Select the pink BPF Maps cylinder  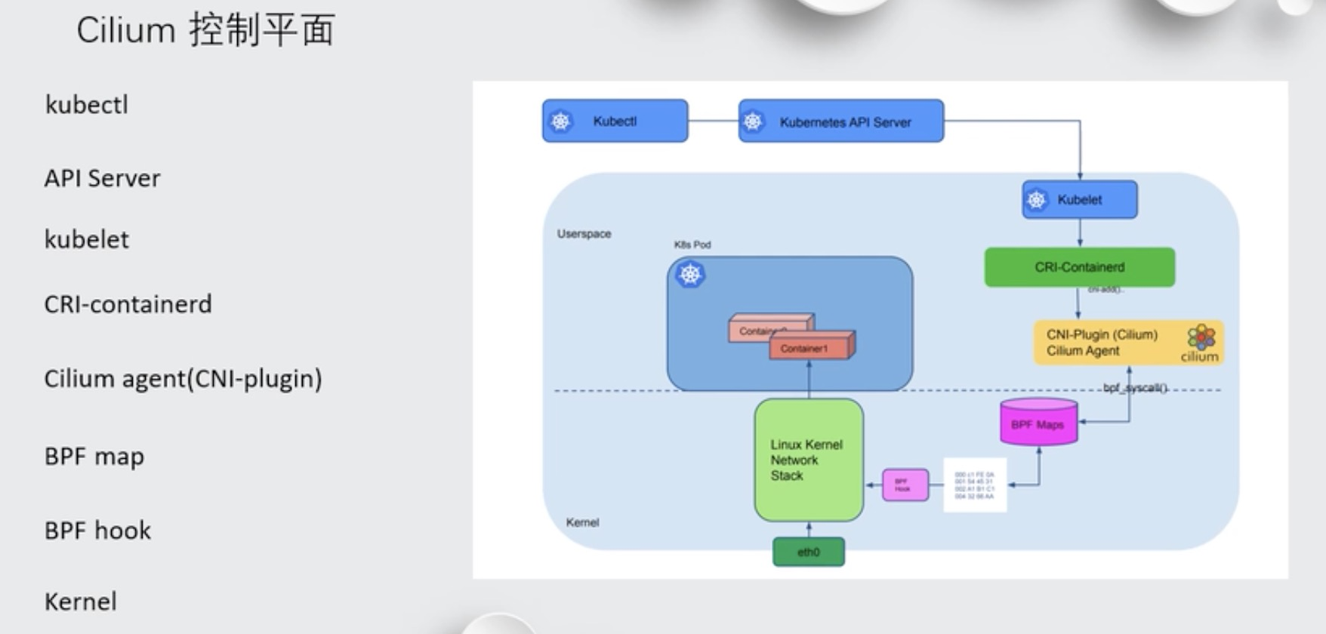(x=1038, y=423)
